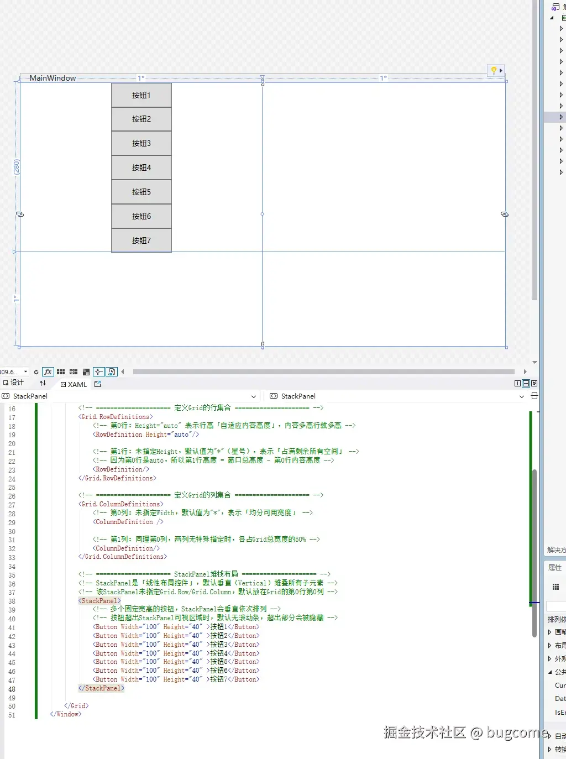Click the 按钮1 Button line in code
566x759 pixels.
coord(176,627)
